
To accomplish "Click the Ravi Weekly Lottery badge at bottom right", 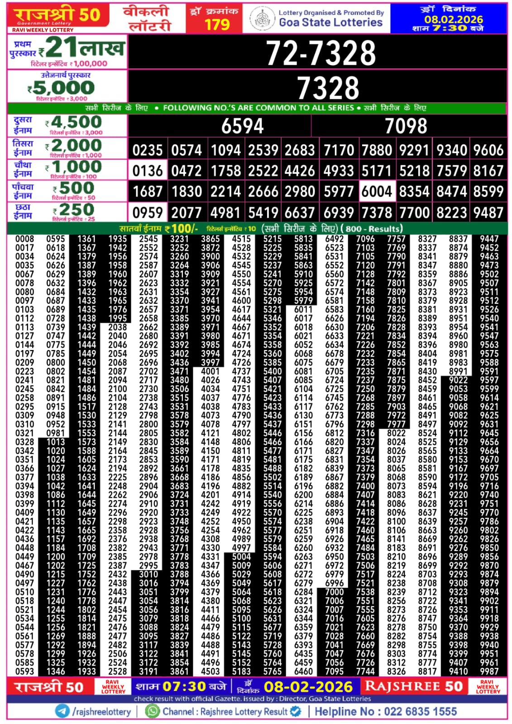I will pyautogui.click(x=488, y=686).
